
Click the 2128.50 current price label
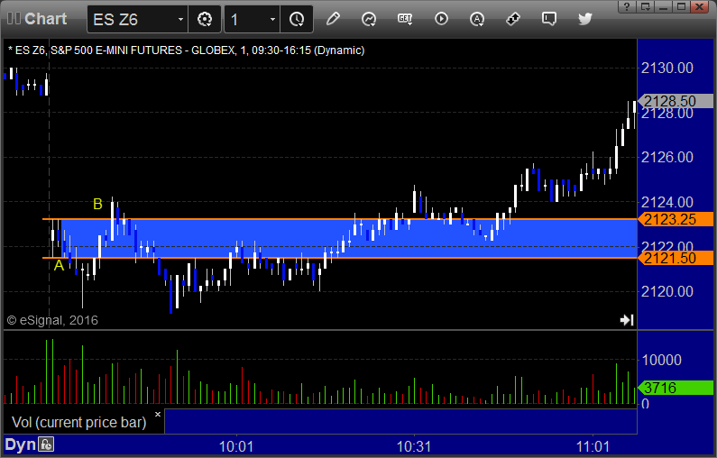676,101
